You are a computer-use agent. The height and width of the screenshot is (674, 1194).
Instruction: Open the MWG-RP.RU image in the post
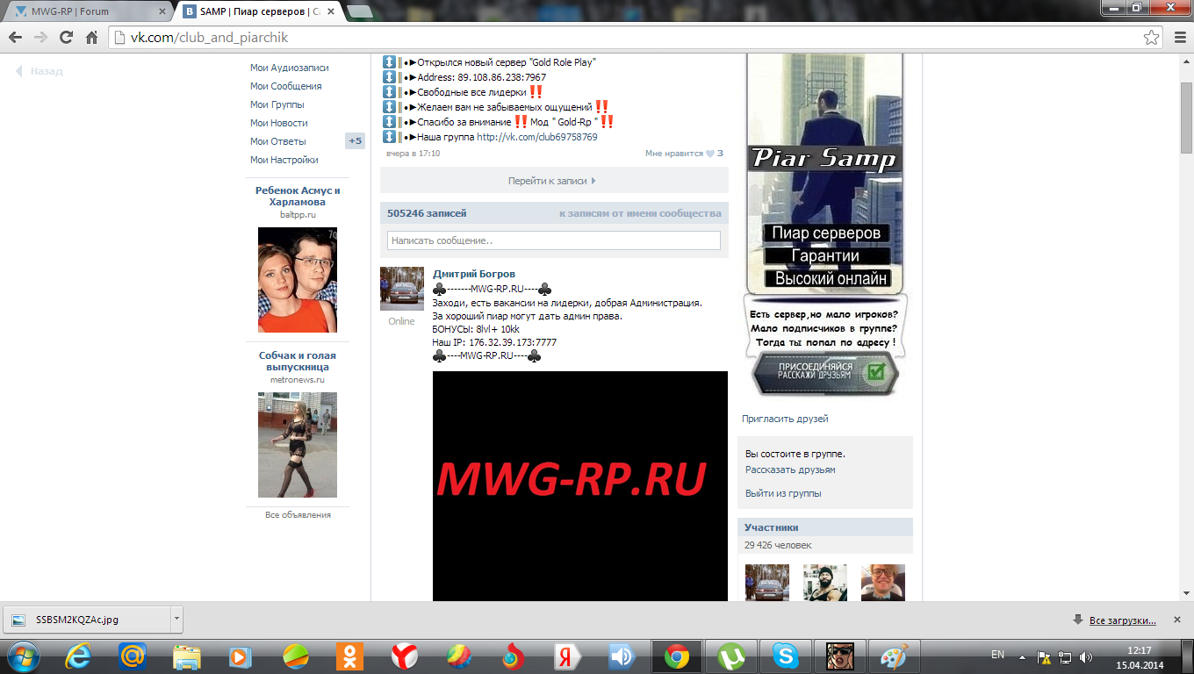[x=580, y=486]
